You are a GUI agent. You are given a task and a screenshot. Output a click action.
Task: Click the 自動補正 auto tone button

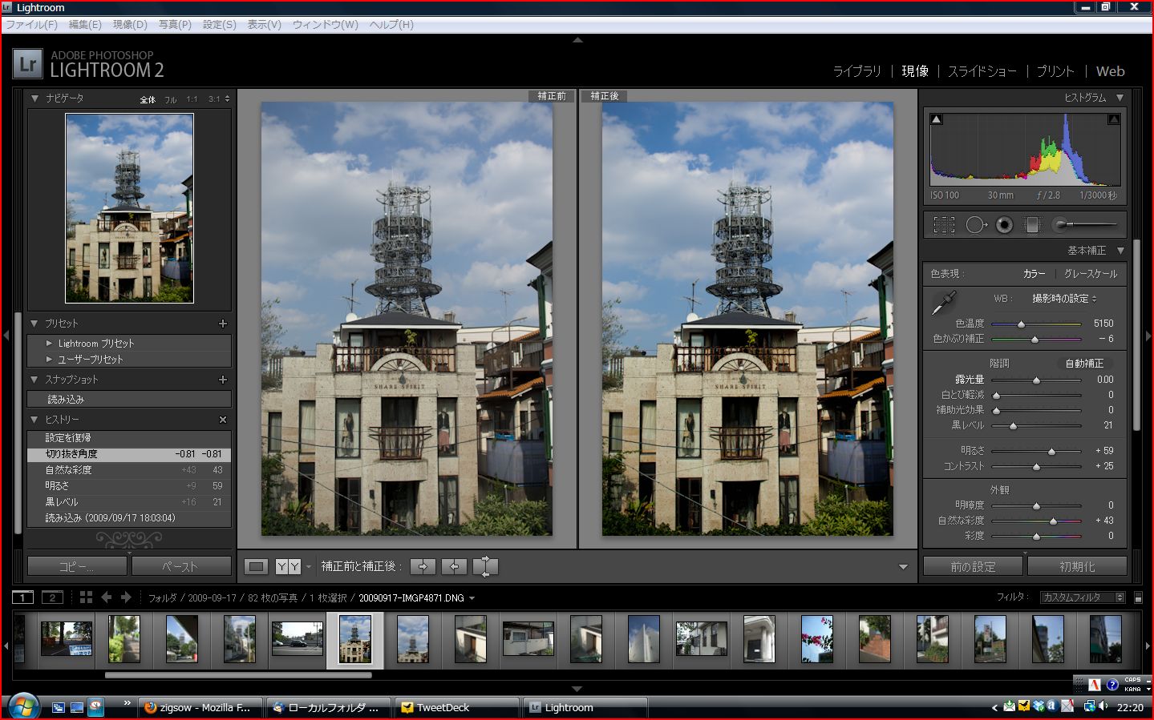click(1083, 364)
